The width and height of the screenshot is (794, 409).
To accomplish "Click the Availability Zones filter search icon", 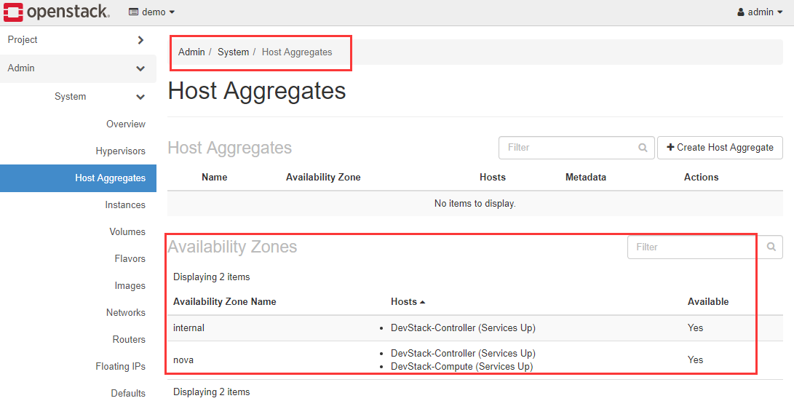I will click(771, 247).
